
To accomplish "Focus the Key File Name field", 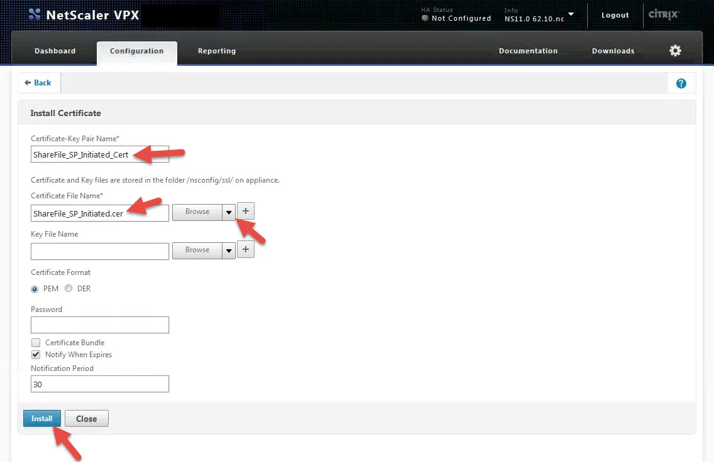I will click(x=100, y=252).
